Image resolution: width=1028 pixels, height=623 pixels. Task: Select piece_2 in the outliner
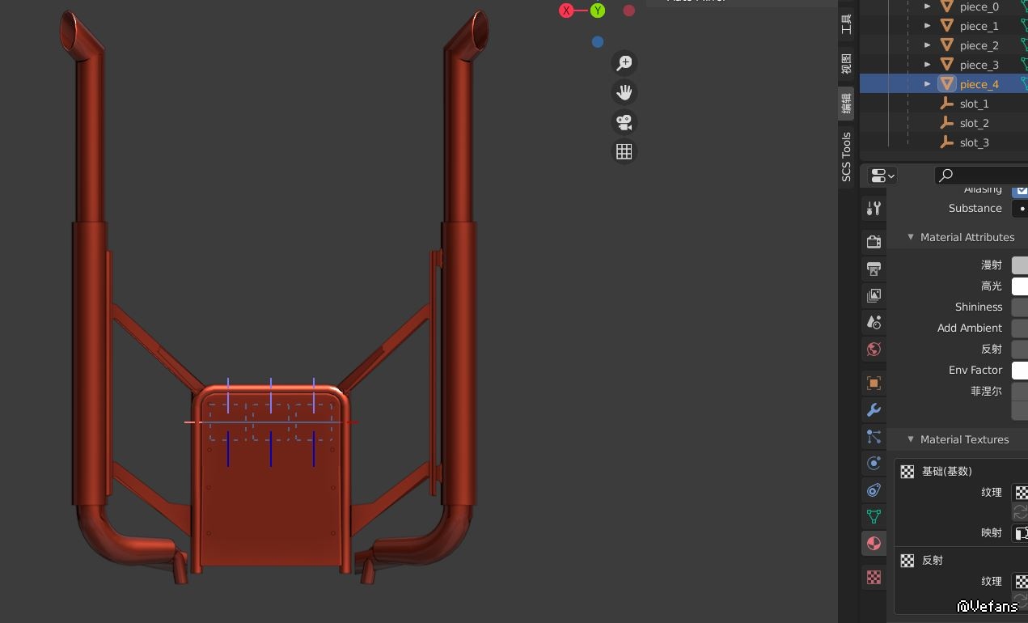[x=979, y=45]
